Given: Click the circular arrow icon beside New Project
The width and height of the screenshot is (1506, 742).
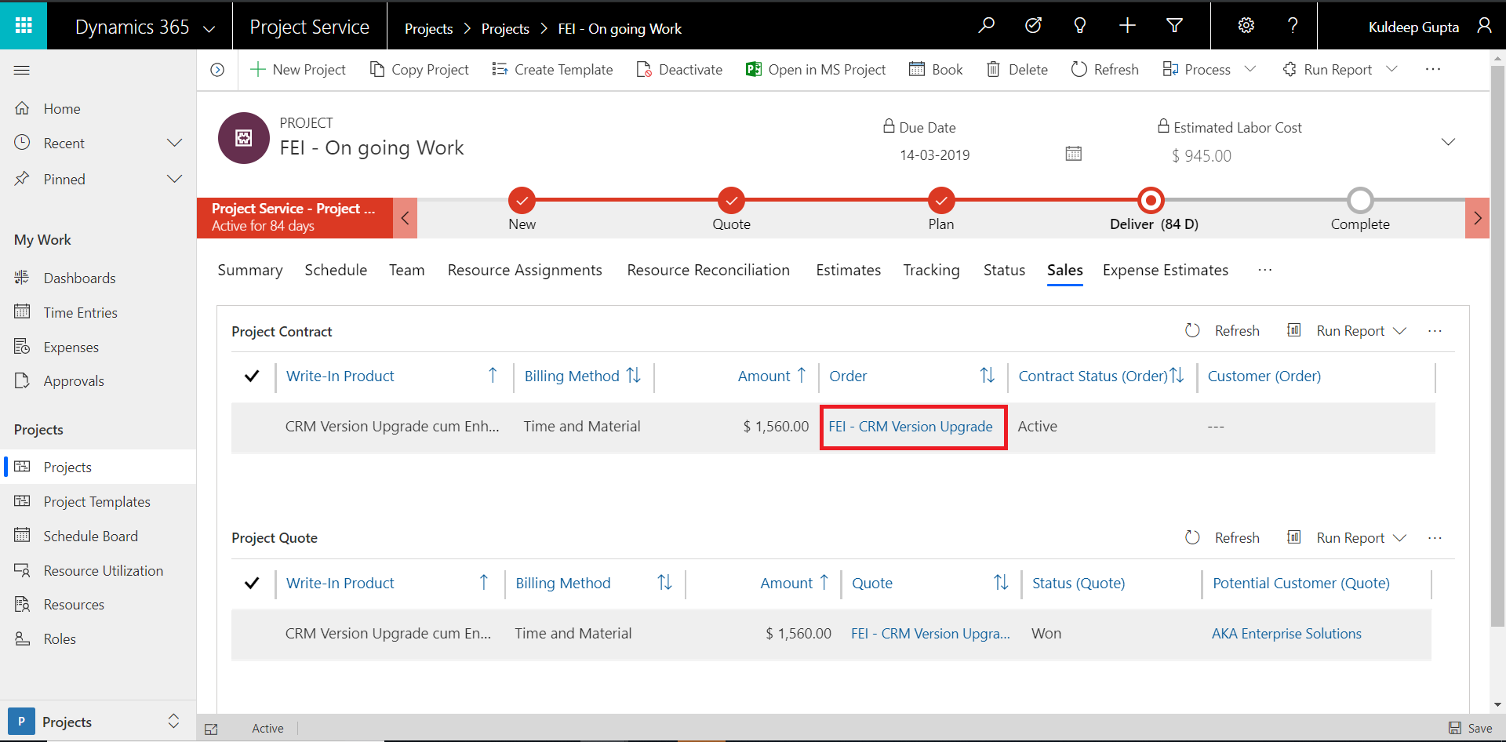Looking at the screenshot, I should [x=217, y=70].
